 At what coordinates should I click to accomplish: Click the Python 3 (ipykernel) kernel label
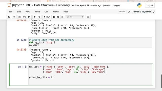click(142, 12)
